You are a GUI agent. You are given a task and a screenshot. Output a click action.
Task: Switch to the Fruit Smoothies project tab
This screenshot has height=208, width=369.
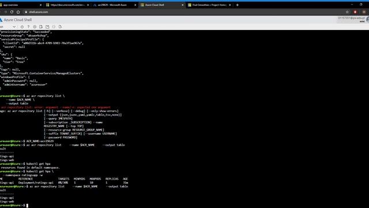click(x=209, y=5)
